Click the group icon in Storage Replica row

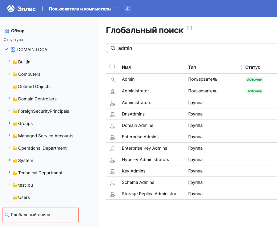click(x=113, y=194)
